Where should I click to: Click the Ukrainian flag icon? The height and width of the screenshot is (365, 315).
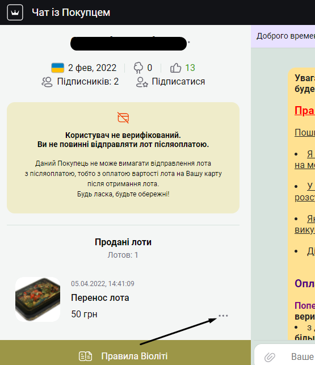pos(57,68)
